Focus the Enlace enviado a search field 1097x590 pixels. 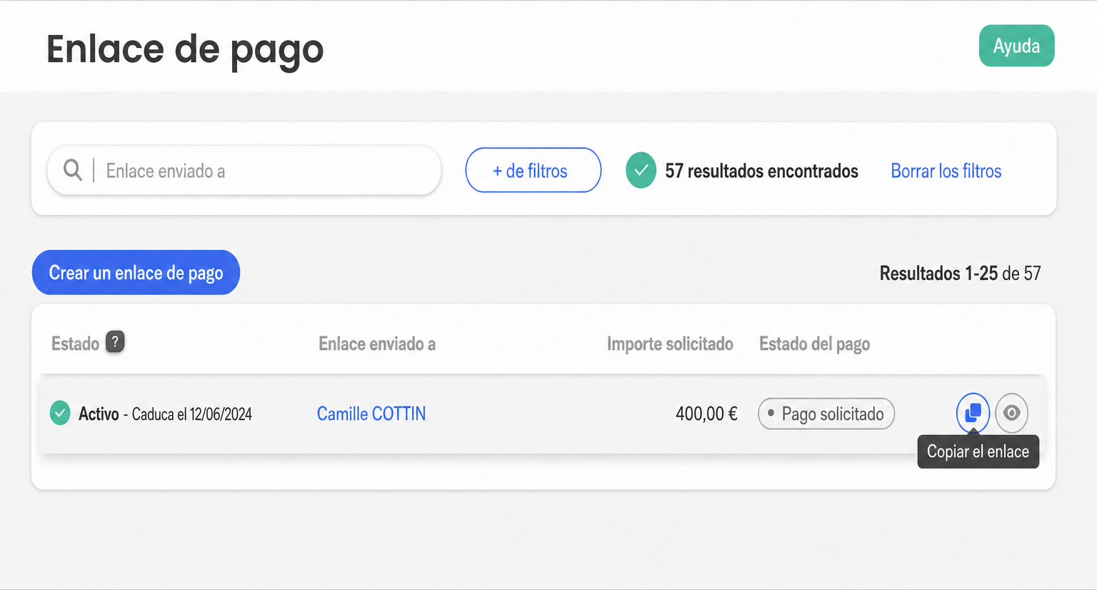coord(244,170)
